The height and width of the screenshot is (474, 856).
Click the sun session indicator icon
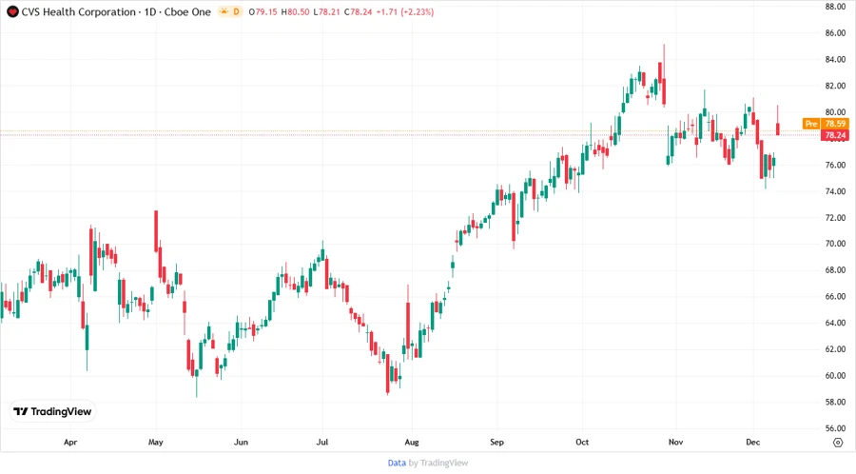coord(224,11)
